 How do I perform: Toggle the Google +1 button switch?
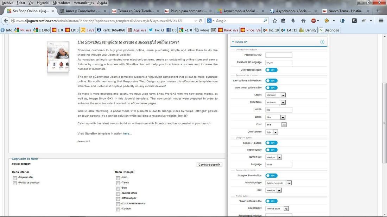click(271, 143)
